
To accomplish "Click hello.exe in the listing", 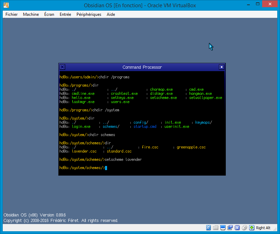I will 81,98.
